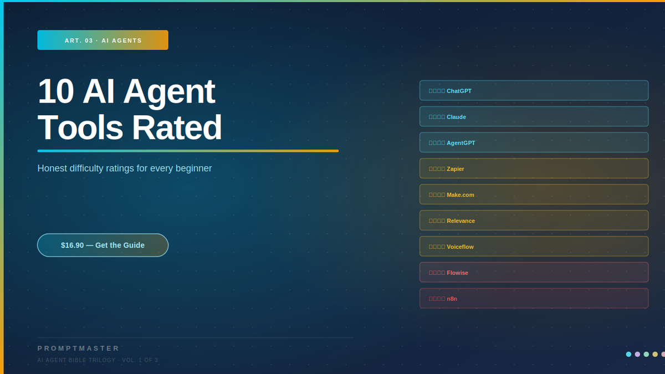Click the PROMPTMASTER brand name
Viewport: 665px width, 374px height.
(x=79, y=348)
